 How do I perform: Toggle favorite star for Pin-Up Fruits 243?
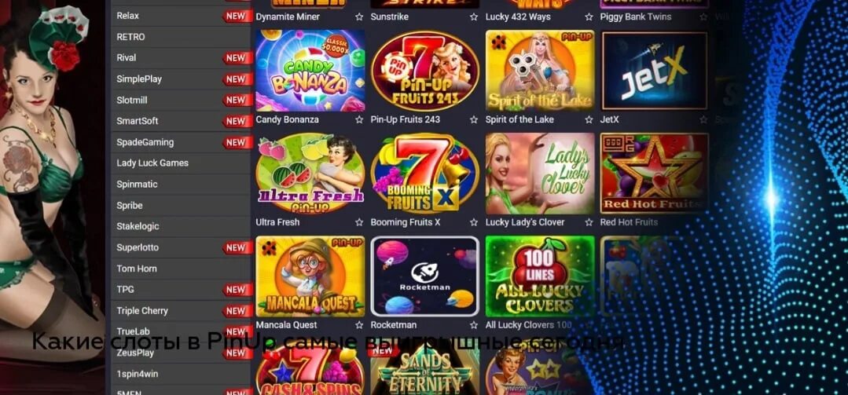coord(474,119)
